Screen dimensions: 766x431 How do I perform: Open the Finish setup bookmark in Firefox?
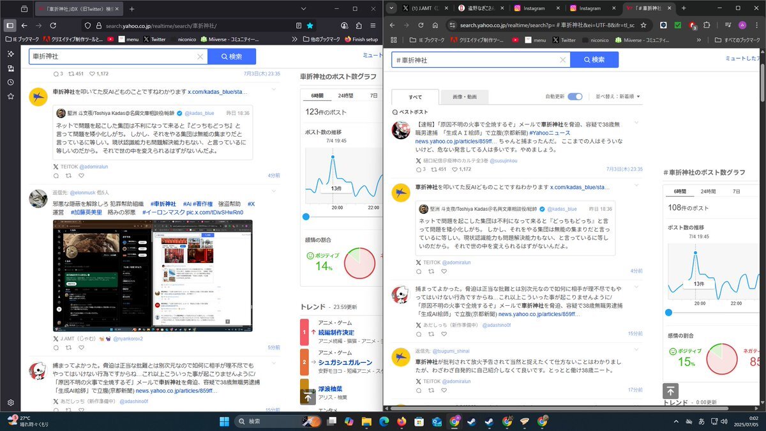tap(361, 40)
